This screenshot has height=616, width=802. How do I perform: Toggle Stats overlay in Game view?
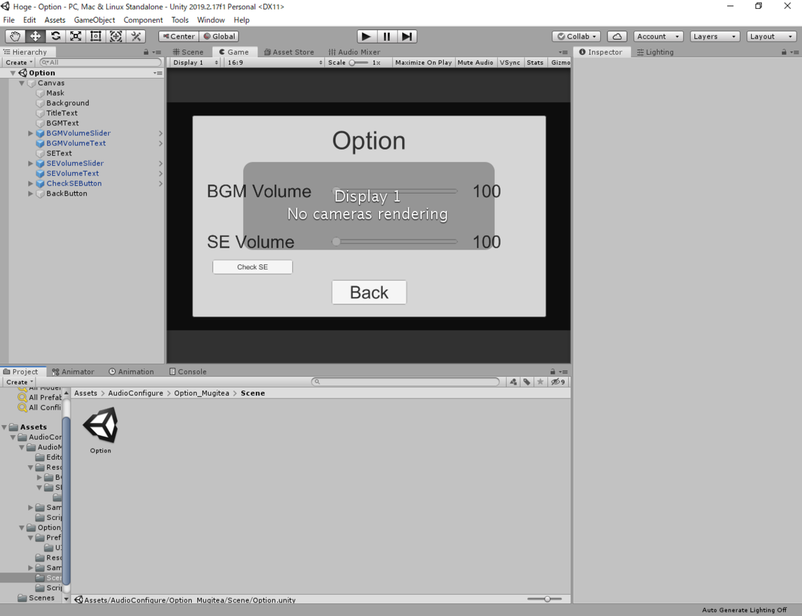click(535, 62)
